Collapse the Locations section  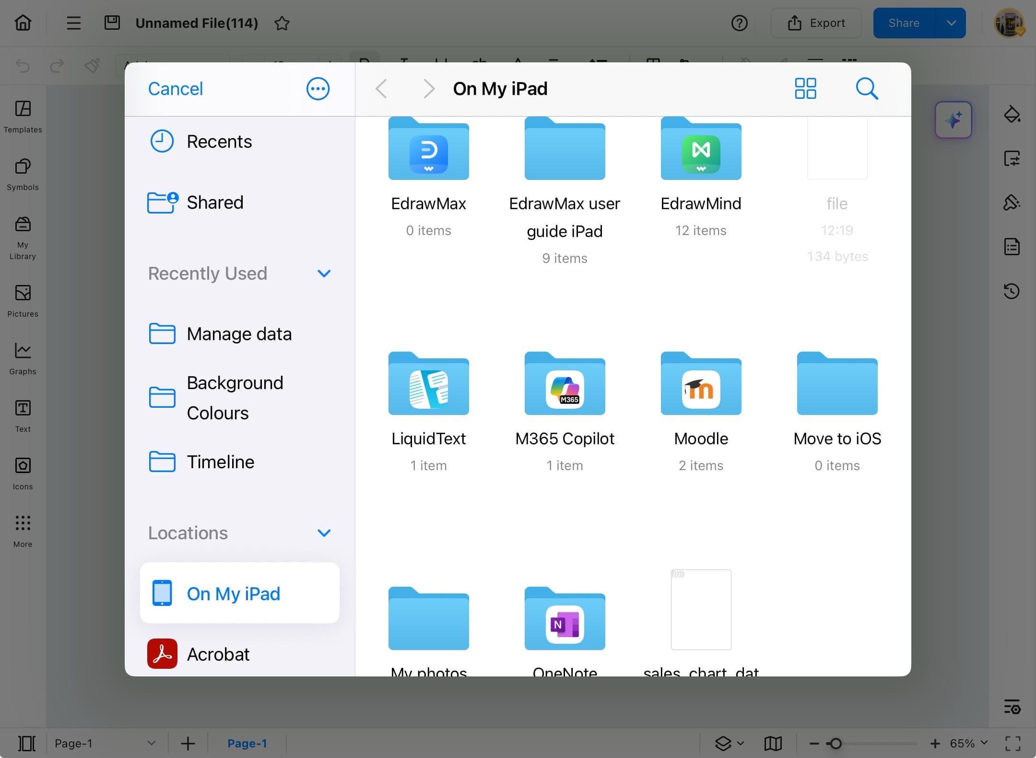point(324,533)
